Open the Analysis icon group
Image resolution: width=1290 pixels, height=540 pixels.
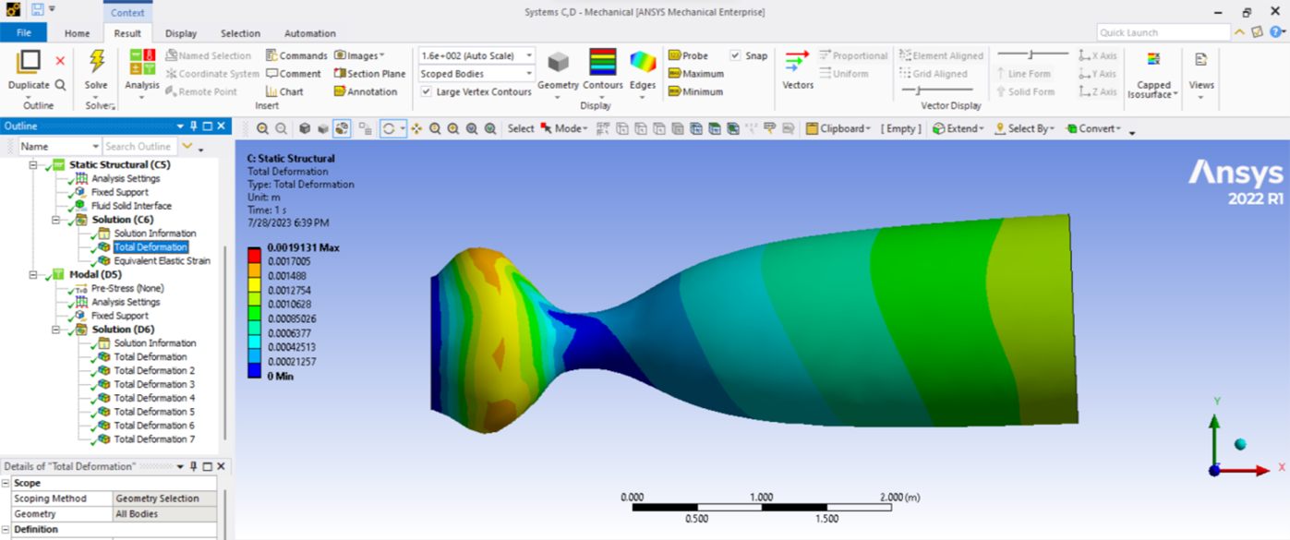point(142,62)
